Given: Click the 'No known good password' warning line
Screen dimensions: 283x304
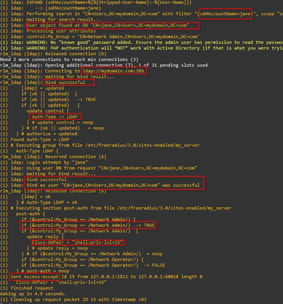Looking at the screenshot, I should pos(140,42).
